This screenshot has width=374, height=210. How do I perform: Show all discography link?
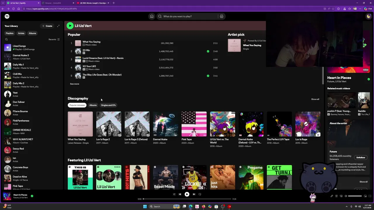(x=315, y=99)
